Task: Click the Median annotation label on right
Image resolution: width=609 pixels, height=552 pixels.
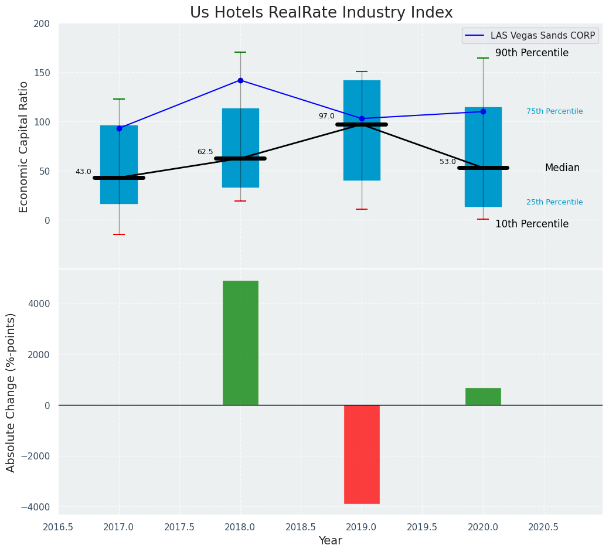Action: coord(562,168)
